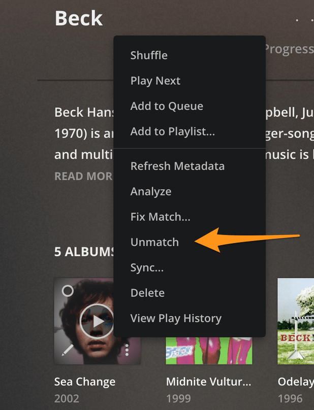Select Refresh Metadata

190,166
